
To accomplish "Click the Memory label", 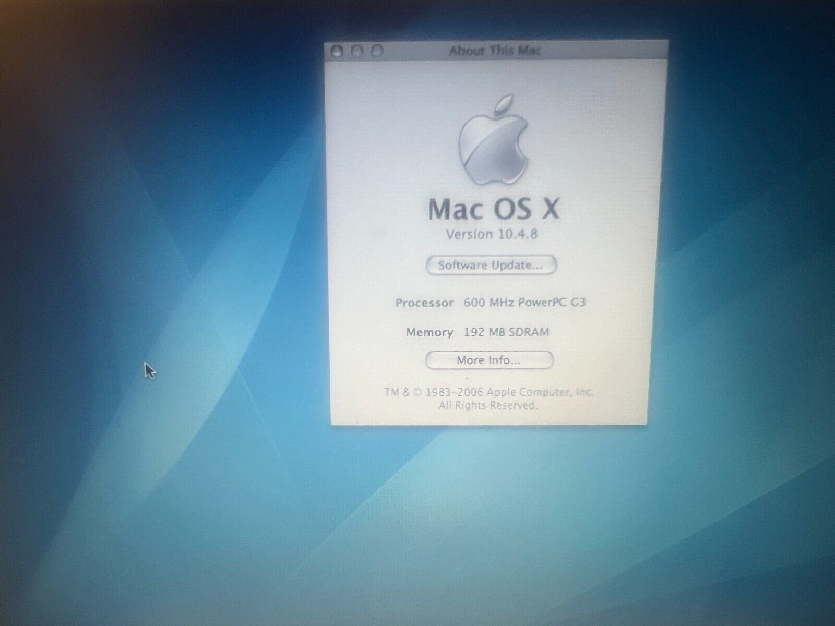I will 430,332.
